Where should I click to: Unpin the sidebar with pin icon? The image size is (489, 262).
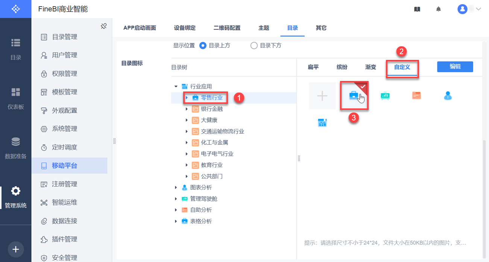tap(104, 26)
